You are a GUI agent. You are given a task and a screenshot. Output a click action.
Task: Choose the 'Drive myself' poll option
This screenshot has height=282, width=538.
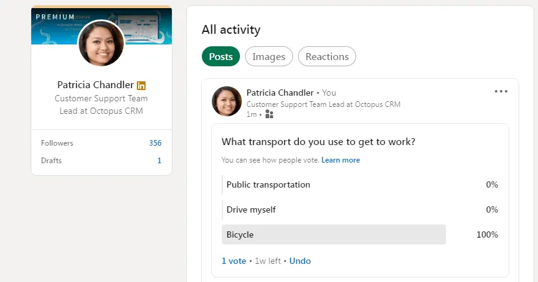[x=251, y=209]
